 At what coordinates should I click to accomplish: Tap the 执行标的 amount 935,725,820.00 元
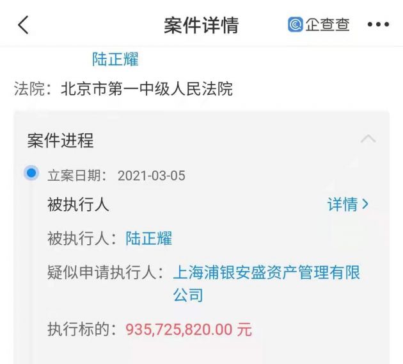pyautogui.click(x=189, y=329)
